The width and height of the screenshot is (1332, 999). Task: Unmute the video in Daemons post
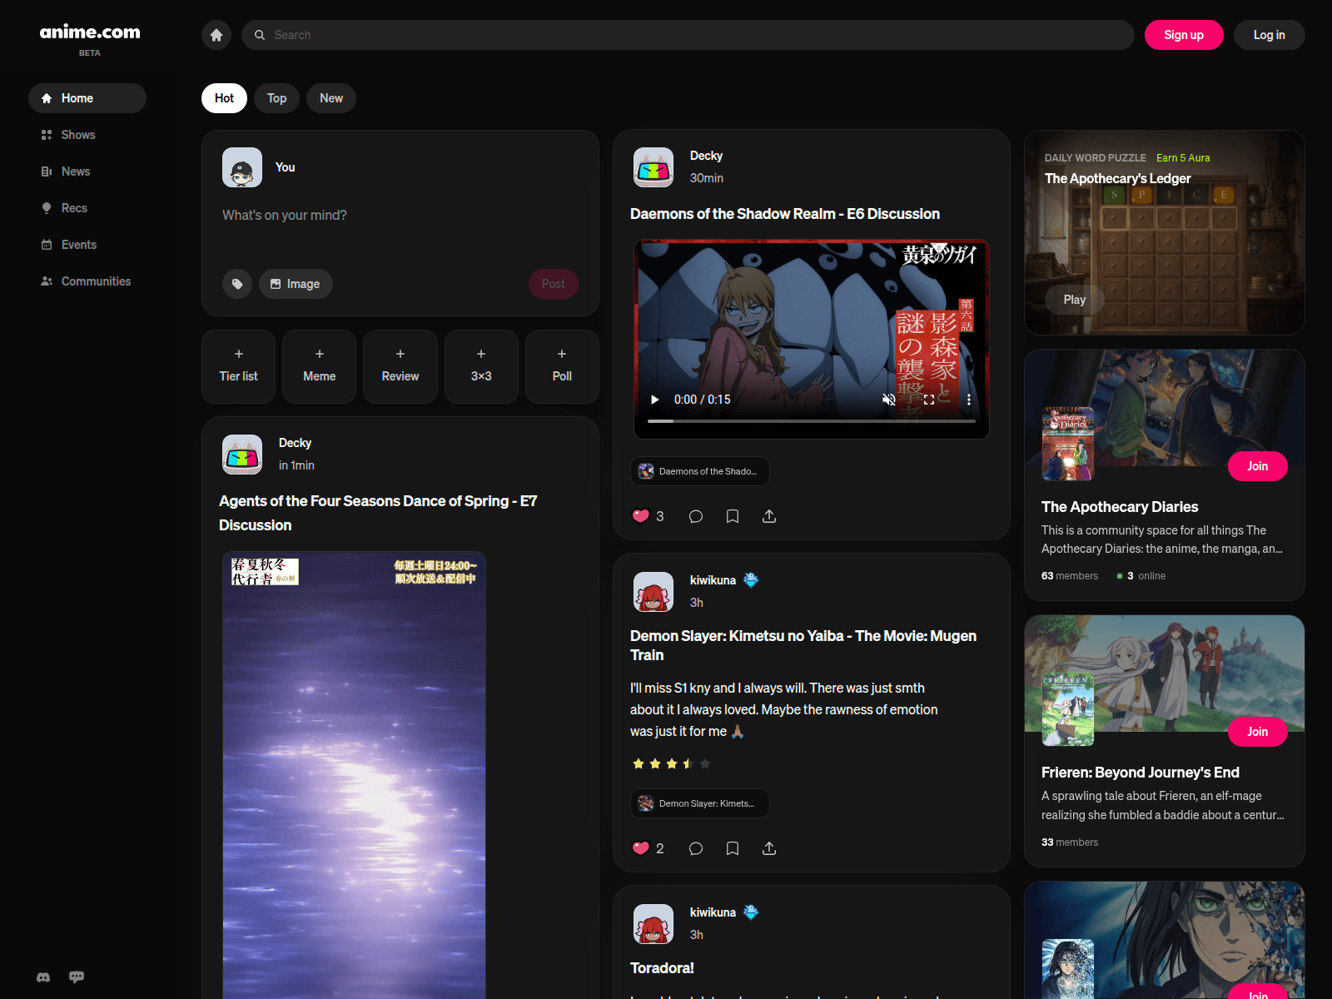pyautogui.click(x=889, y=400)
